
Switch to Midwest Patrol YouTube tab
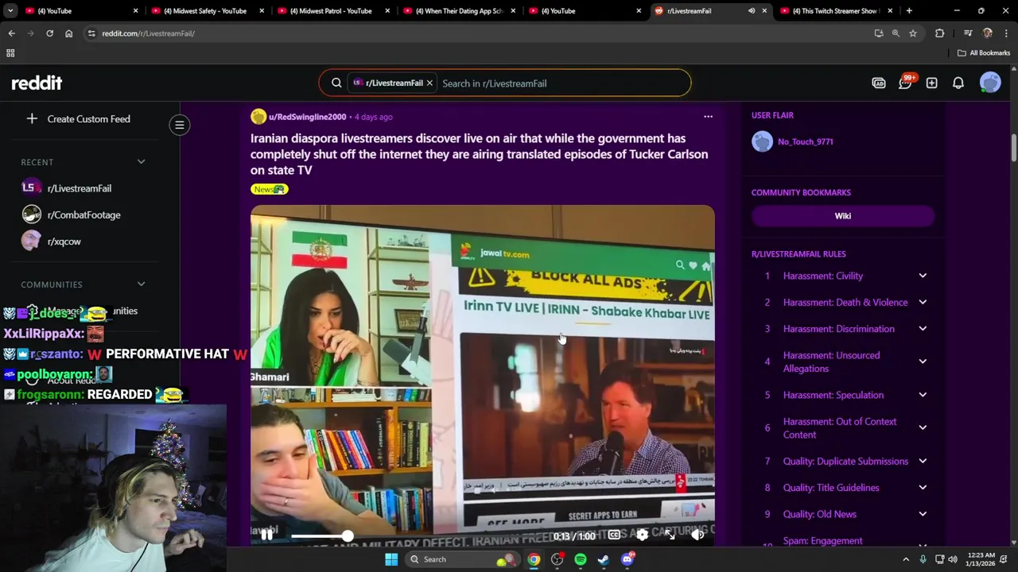tap(330, 11)
